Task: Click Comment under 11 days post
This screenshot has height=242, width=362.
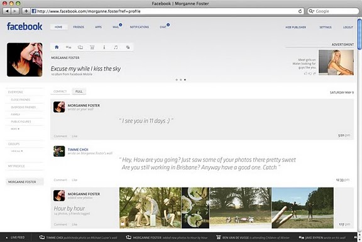Action: click(x=60, y=136)
